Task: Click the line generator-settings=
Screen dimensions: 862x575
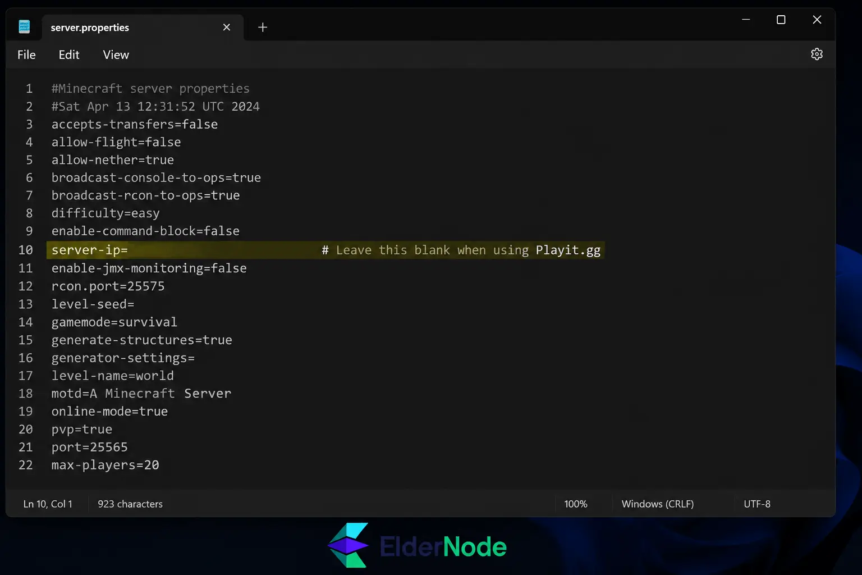Action: [x=123, y=358]
